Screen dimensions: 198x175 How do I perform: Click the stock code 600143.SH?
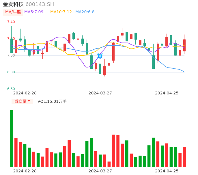pos(40,4)
